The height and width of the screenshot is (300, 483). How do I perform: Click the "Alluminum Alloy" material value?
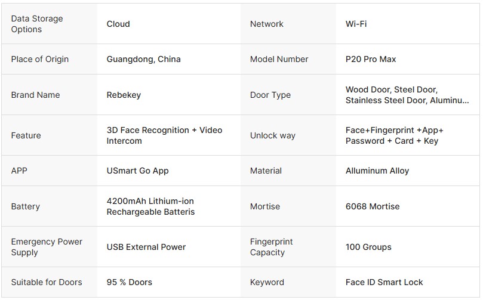pyautogui.click(x=377, y=171)
